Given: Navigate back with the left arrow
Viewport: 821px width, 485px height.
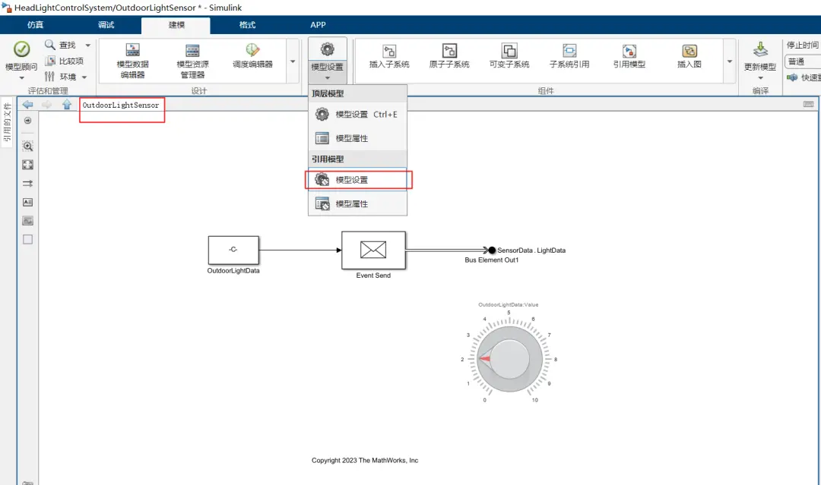Looking at the screenshot, I should pyautogui.click(x=28, y=105).
